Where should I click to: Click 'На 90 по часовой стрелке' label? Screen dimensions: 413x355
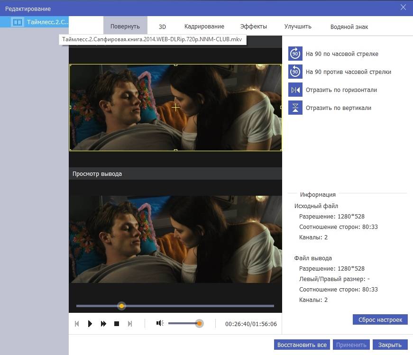(x=342, y=54)
